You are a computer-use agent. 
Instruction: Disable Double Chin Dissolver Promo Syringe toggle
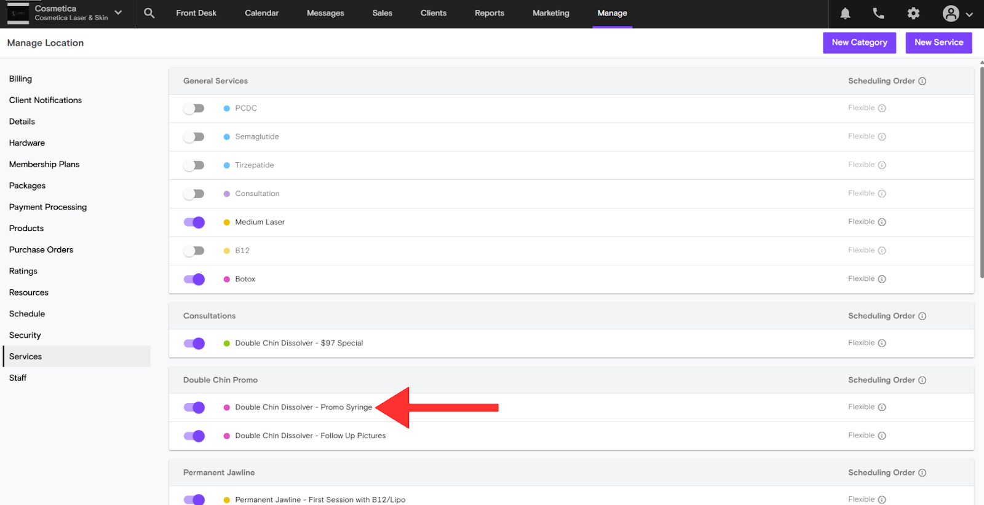194,407
